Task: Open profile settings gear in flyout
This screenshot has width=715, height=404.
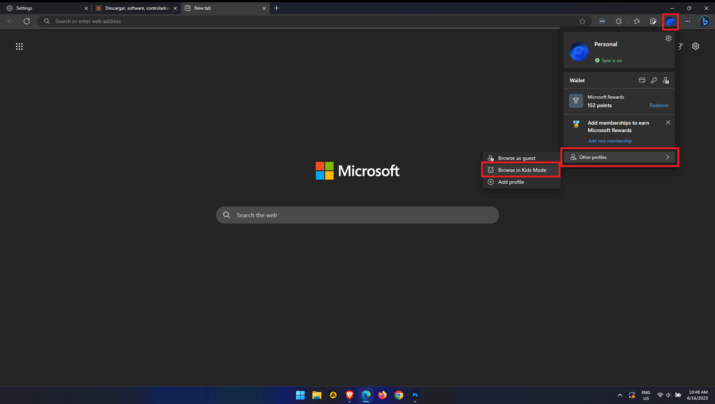Action: click(x=668, y=38)
